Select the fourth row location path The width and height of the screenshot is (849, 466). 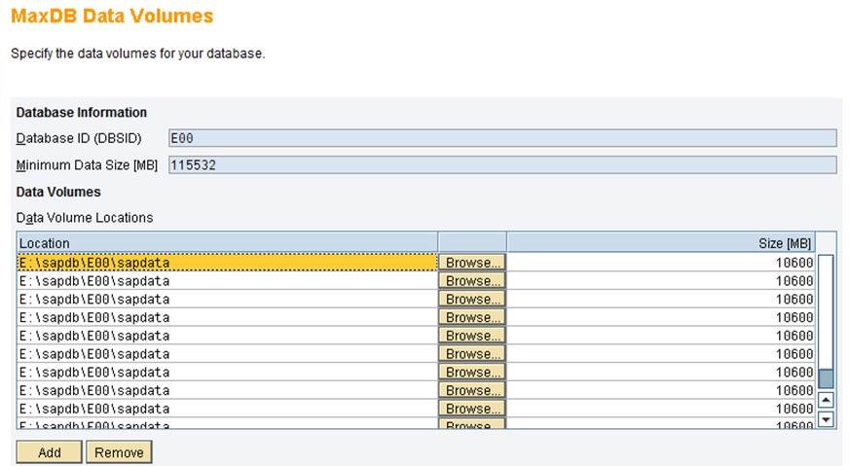pos(94,318)
